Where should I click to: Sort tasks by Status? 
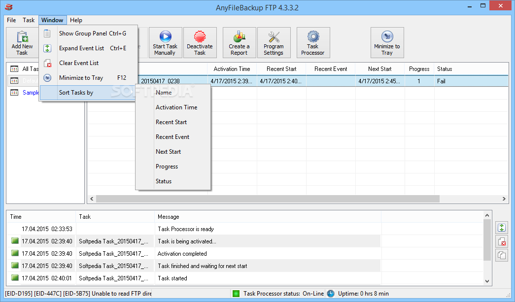coord(173,181)
